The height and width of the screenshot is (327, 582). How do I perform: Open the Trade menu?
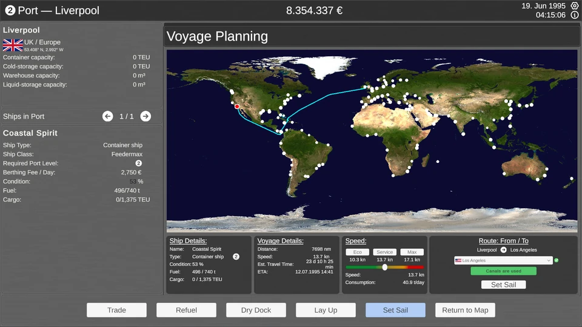point(116,310)
